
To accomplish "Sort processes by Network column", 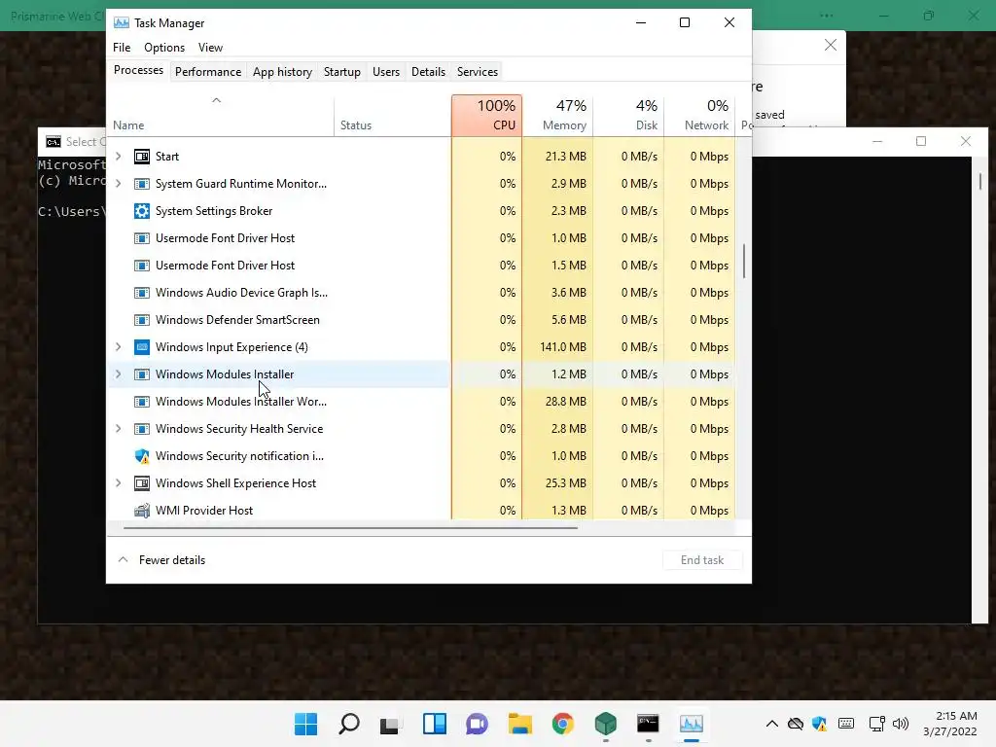I will tap(699, 115).
